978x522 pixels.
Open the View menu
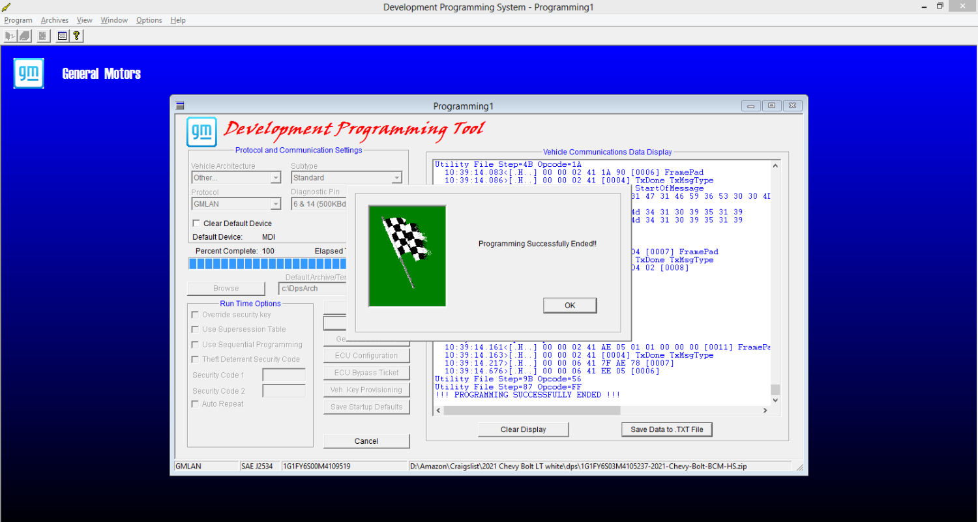click(x=85, y=20)
